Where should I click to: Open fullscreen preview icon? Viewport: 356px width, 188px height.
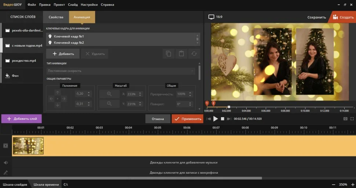point(352,119)
